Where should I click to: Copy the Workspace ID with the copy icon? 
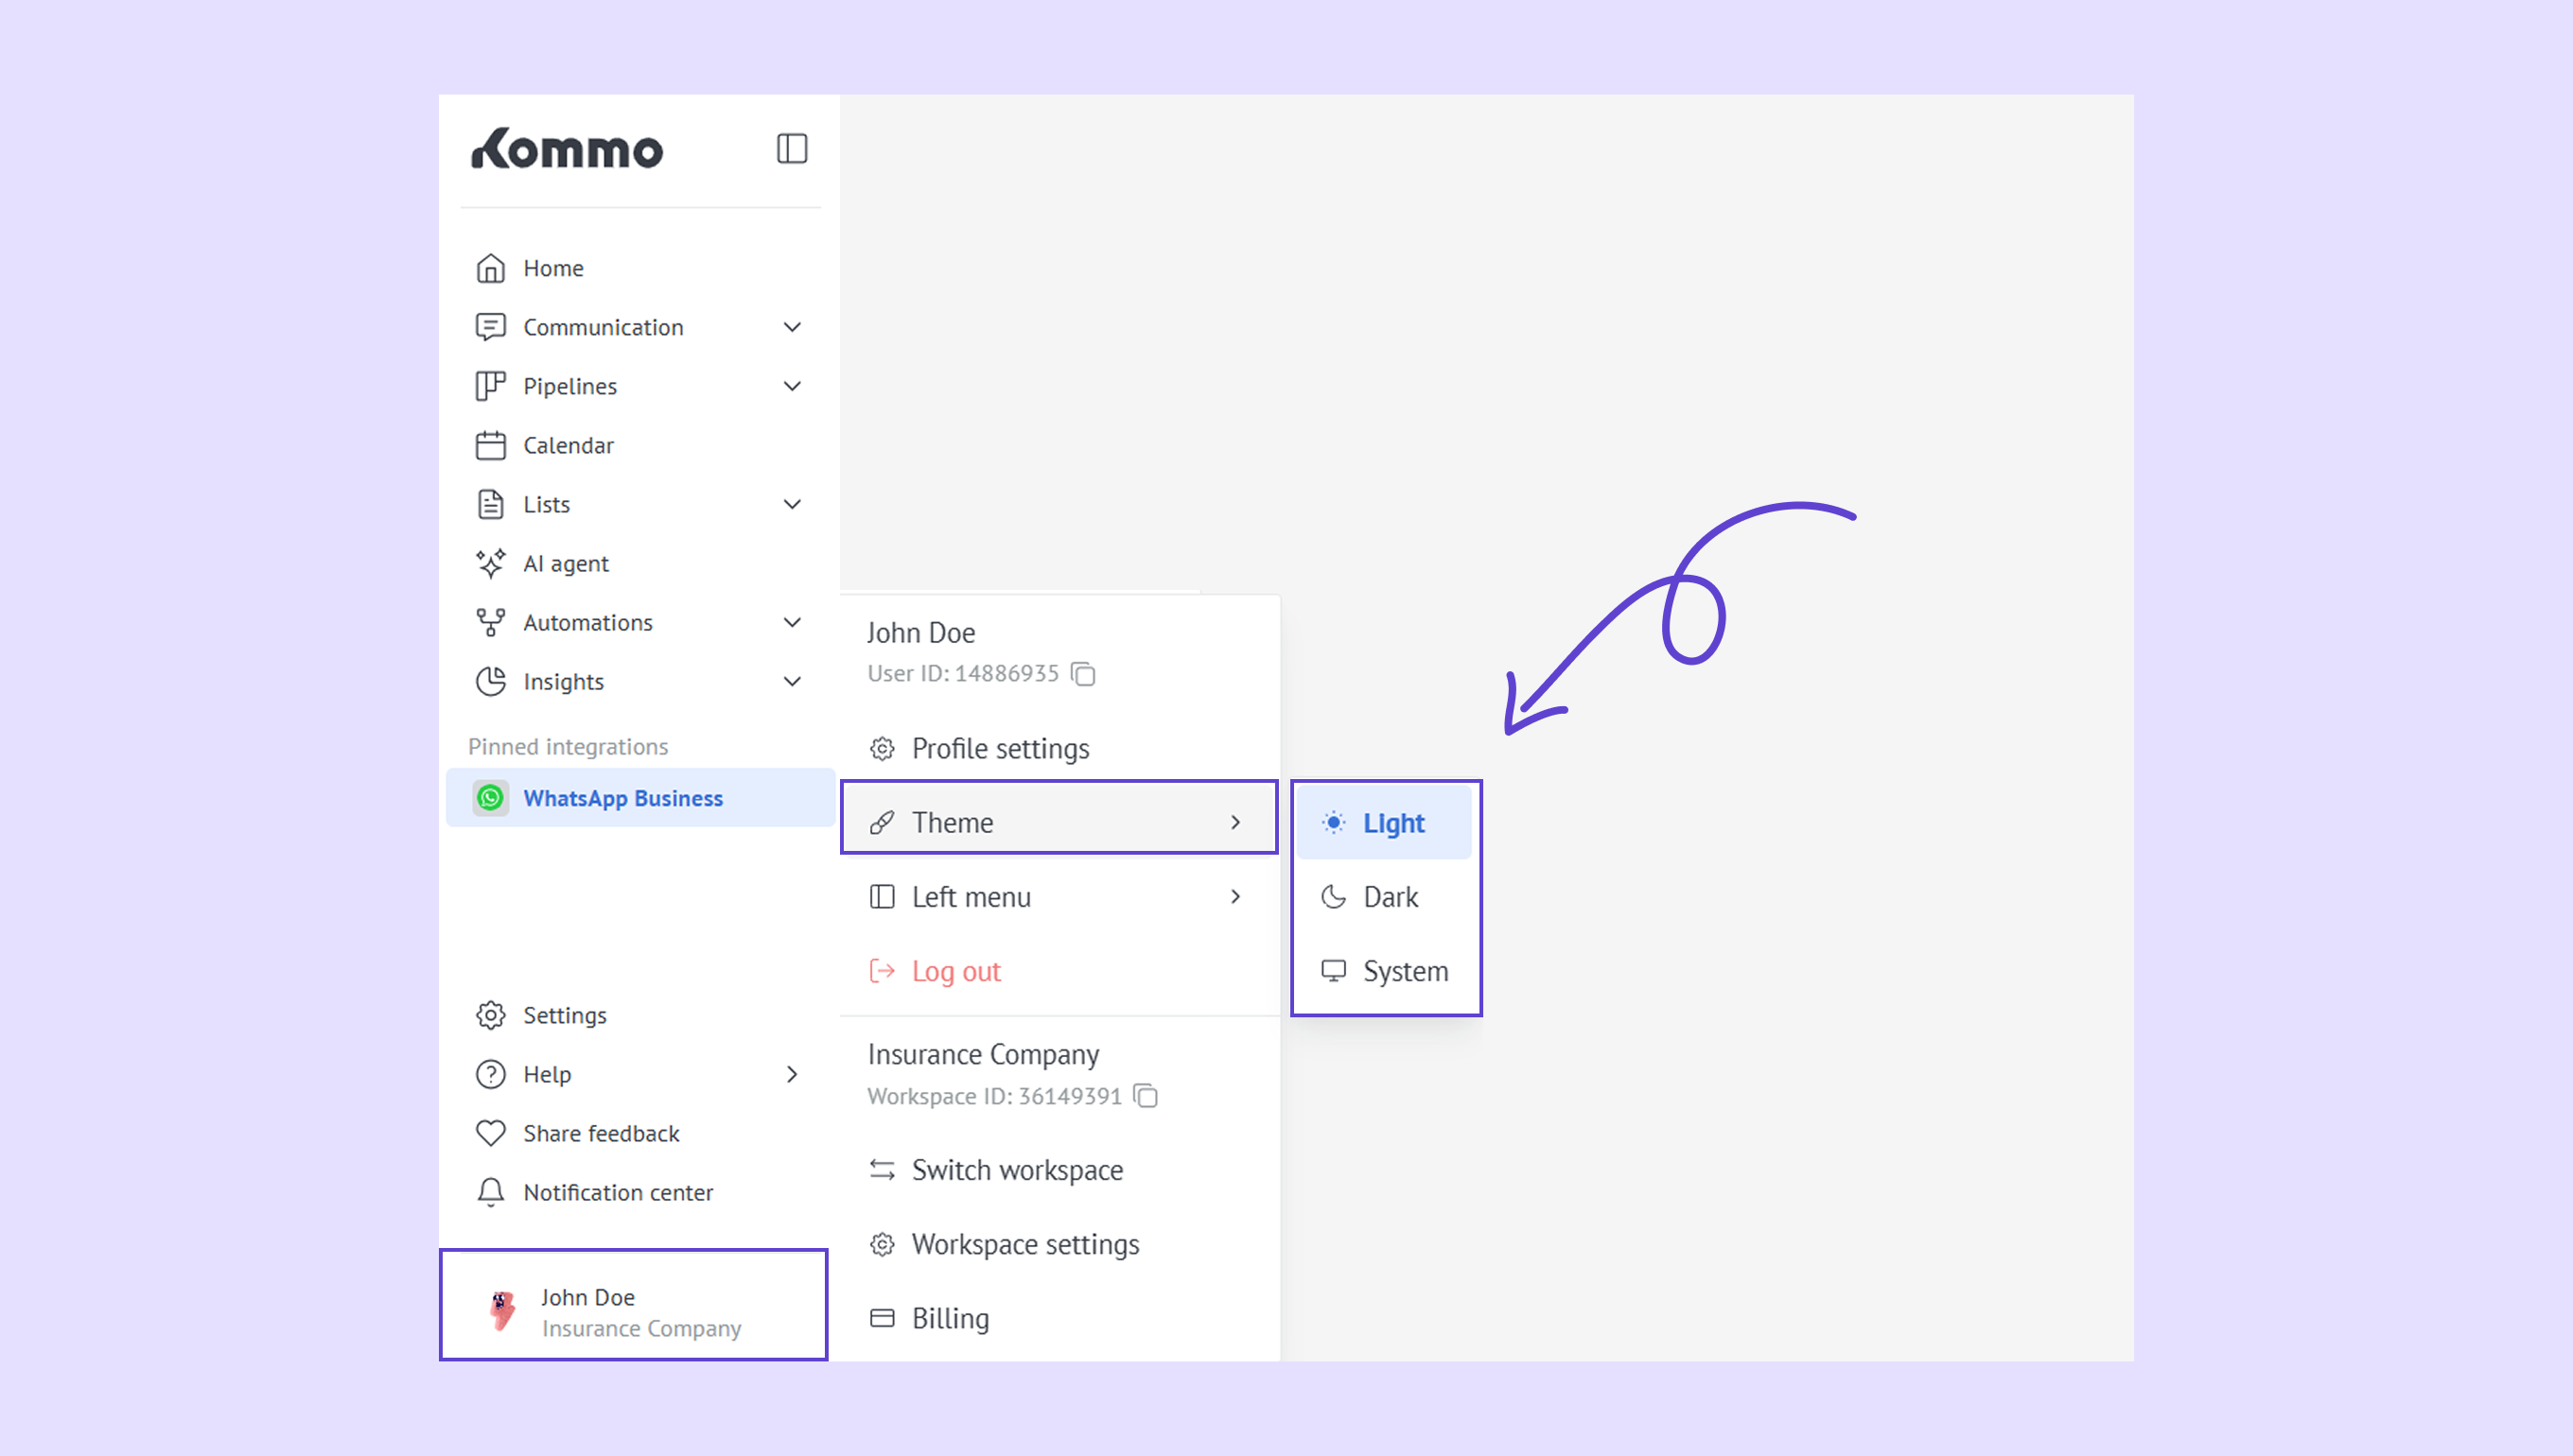pyautogui.click(x=1146, y=1096)
